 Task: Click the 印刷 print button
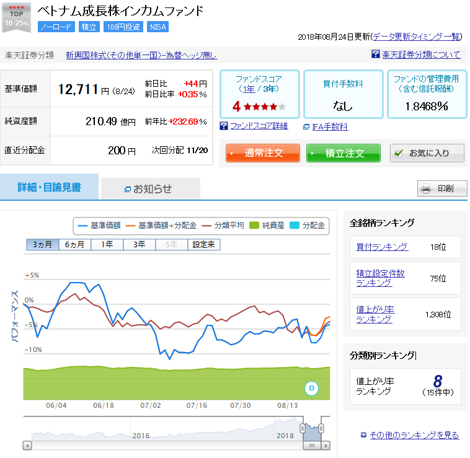442,188
